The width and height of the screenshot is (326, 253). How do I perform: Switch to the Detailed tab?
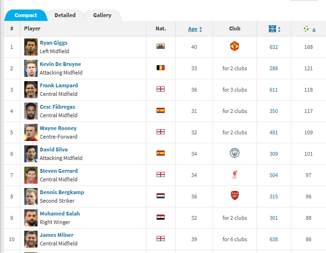click(x=65, y=15)
